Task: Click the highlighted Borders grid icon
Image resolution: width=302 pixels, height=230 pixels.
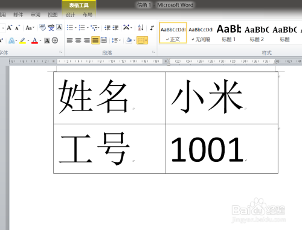Action: point(141,40)
